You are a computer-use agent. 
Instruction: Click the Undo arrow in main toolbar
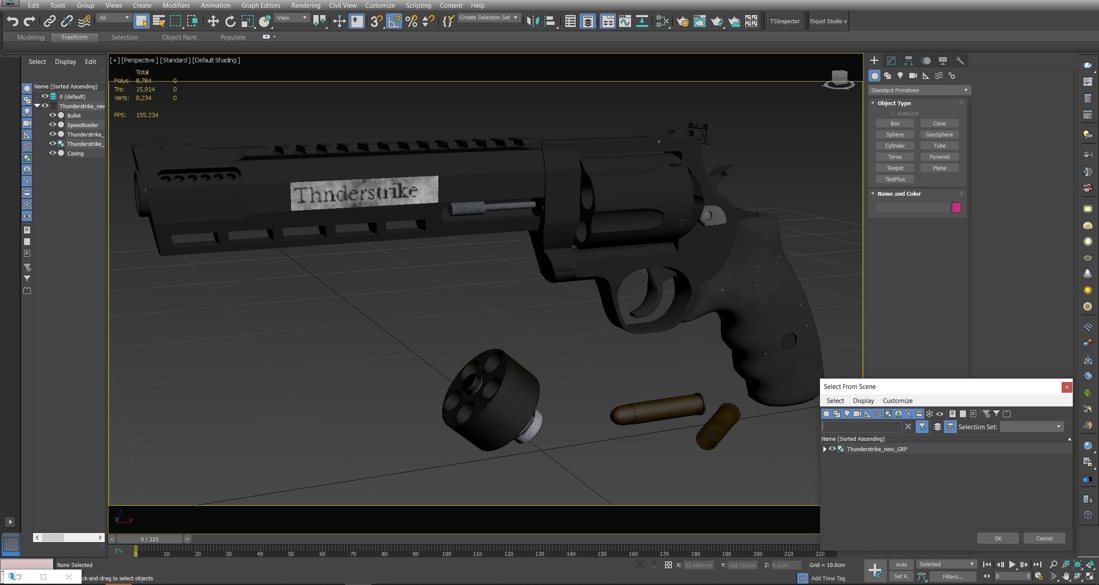click(x=12, y=21)
